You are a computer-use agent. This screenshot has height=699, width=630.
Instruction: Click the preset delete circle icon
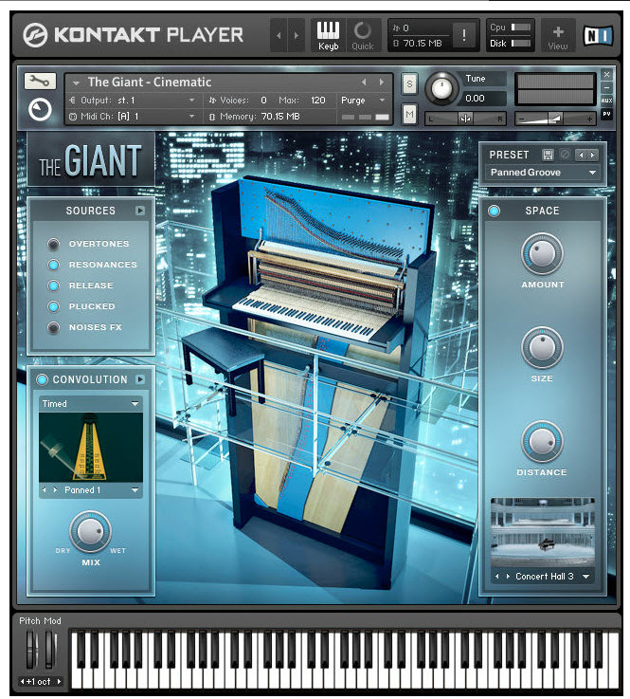coord(565,155)
